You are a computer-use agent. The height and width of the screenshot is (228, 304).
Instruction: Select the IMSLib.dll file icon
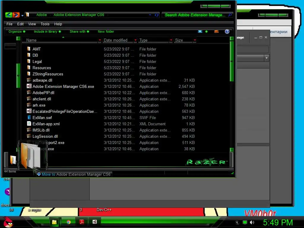click(x=29, y=130)
